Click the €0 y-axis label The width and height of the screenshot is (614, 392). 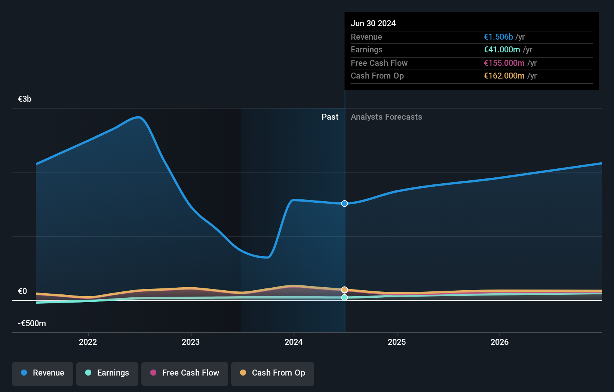22,291
